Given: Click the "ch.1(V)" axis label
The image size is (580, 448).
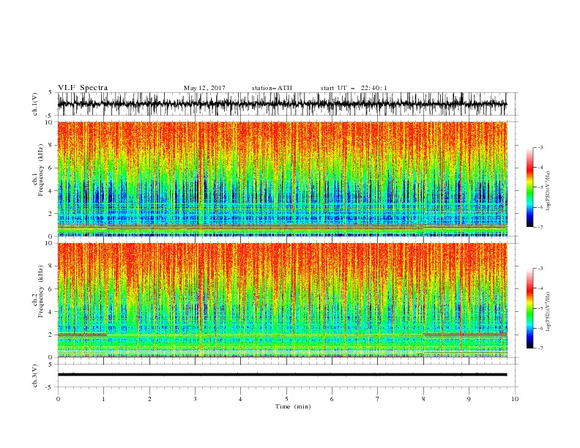Looking at the screenshot, I should coord(35,104).
